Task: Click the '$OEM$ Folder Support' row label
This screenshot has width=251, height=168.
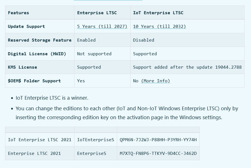Action: pos(34,81)
